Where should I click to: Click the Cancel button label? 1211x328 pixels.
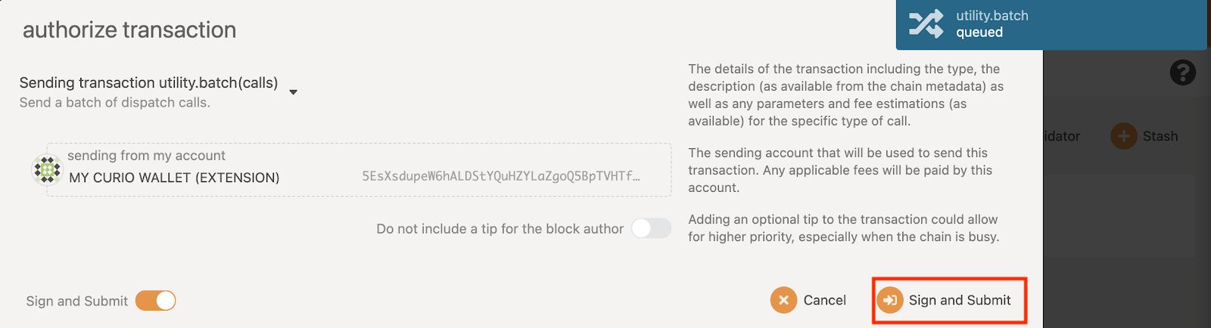824,300
